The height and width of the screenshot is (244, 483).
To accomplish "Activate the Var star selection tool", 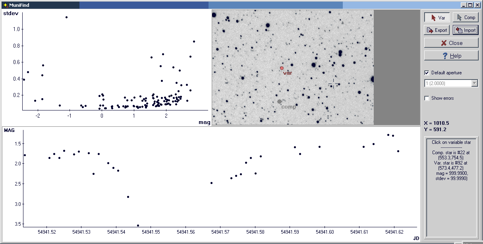I will coord(437,17).
